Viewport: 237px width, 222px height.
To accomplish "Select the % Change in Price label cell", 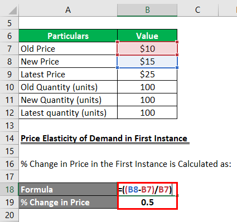I will [68, 202].
